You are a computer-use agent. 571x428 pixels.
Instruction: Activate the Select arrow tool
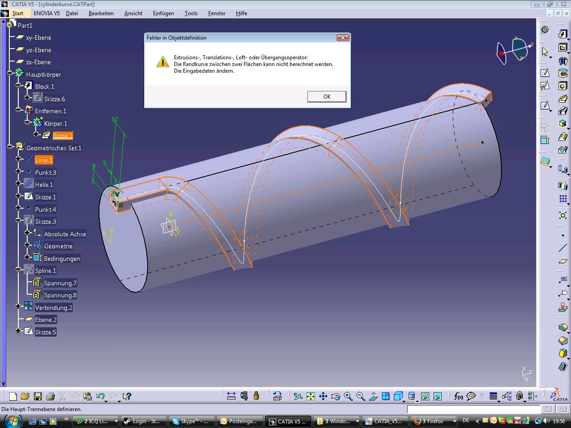click(x=545, y=52)
